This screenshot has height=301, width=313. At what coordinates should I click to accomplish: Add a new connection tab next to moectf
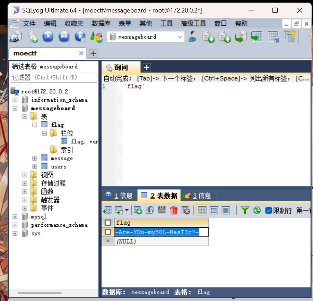[x=93, y=53]
